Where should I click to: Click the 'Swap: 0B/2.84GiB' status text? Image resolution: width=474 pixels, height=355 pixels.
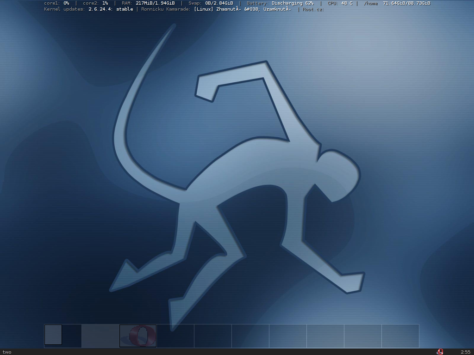click(x=211, y=3)
